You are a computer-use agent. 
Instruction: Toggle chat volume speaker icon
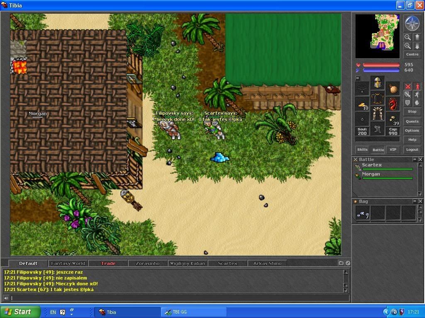point(6,298)
